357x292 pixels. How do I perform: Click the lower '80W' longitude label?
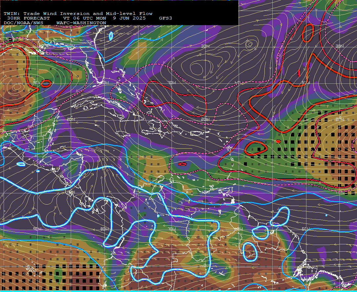coord(104,229)
